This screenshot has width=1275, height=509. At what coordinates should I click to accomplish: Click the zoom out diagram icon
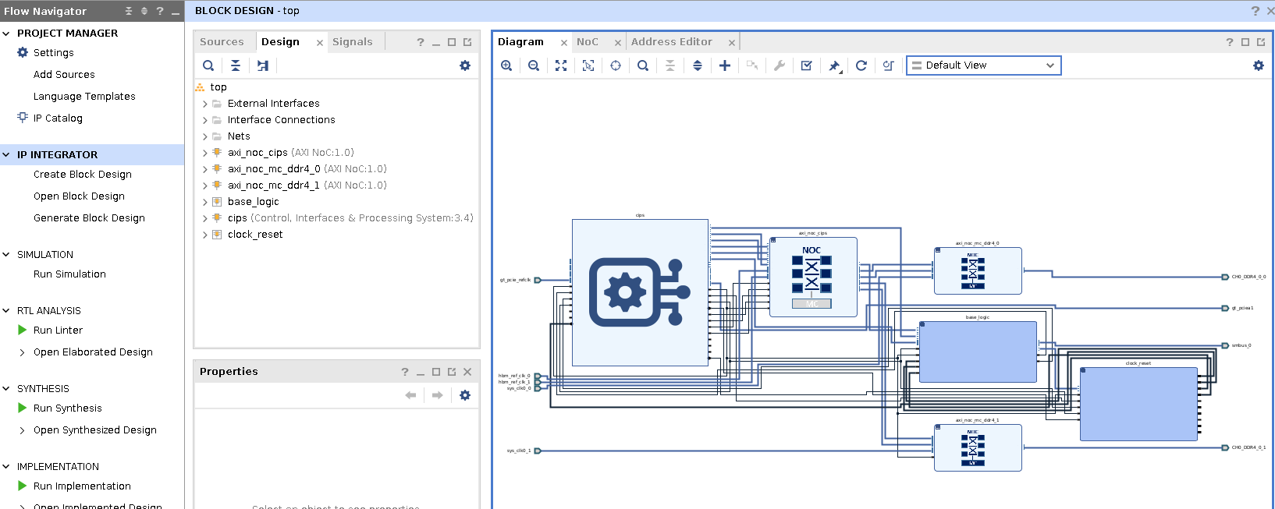(x=534, y=65)
